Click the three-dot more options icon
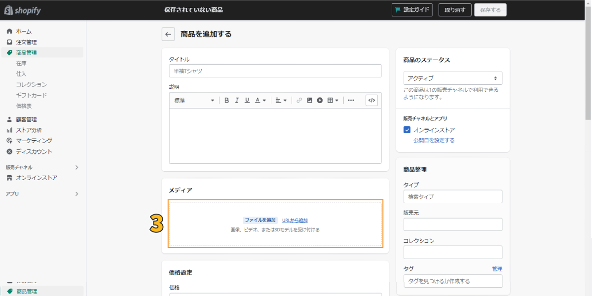 [x=351, y=100]
